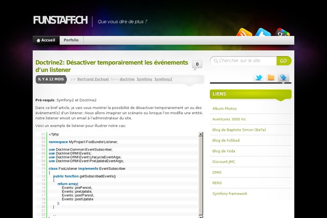Click the 'use Doctrine\ORM\Event\PreUpdateEventArgs;' line

86,161
